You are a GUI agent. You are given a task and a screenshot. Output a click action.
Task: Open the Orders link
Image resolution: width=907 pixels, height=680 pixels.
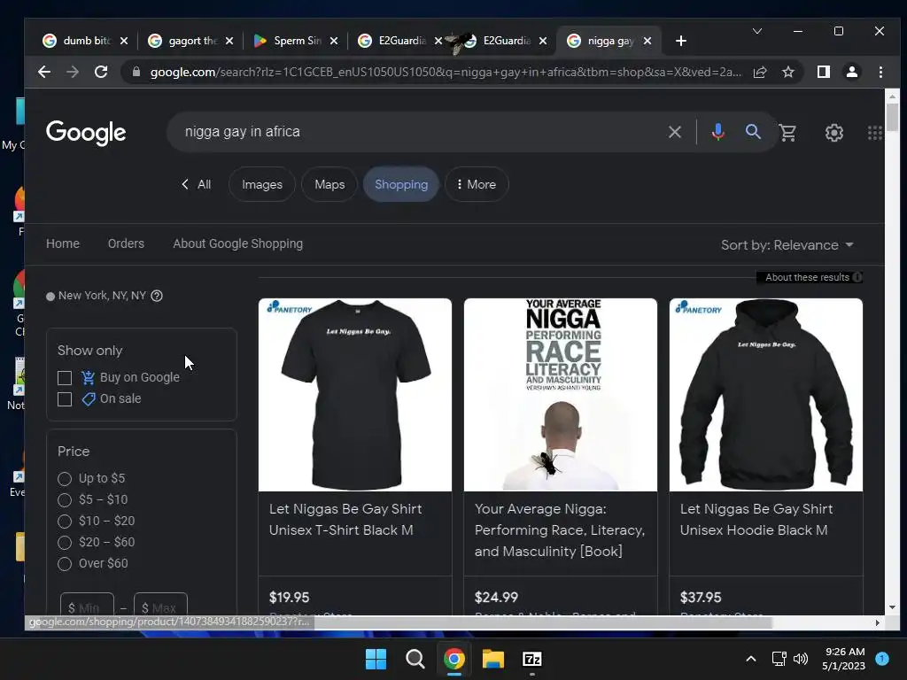coord(126,243)
